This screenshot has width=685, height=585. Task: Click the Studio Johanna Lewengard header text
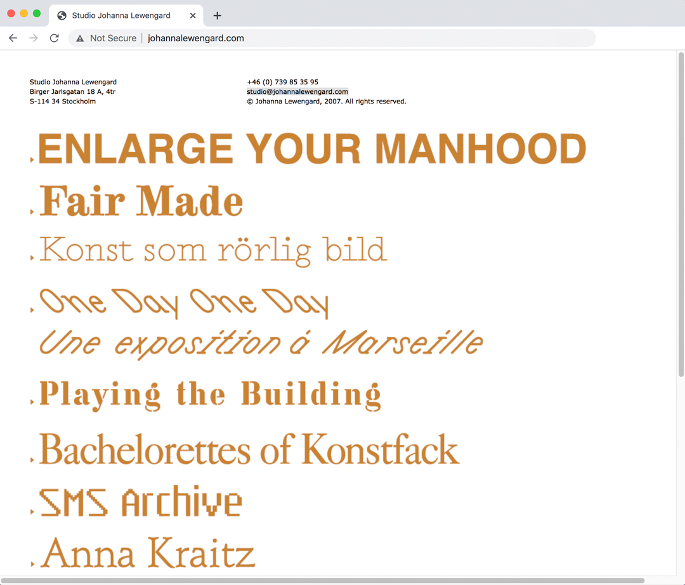(73, 82)
